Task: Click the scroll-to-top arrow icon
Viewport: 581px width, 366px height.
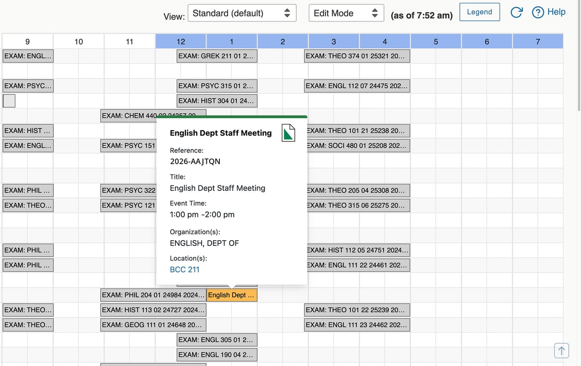Action: coord(561,350)
